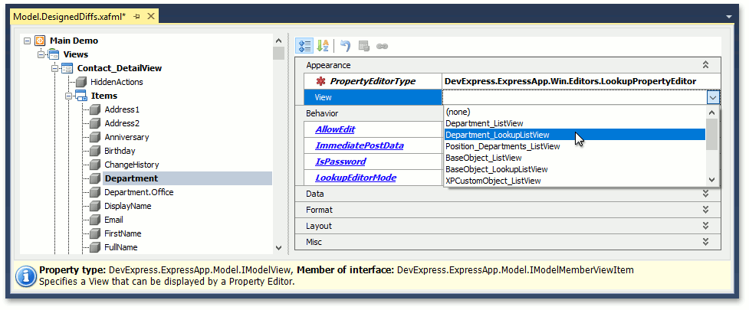749x310 pixels.
Task: Select the Department.Office tree item
Action: click(139, 193)
